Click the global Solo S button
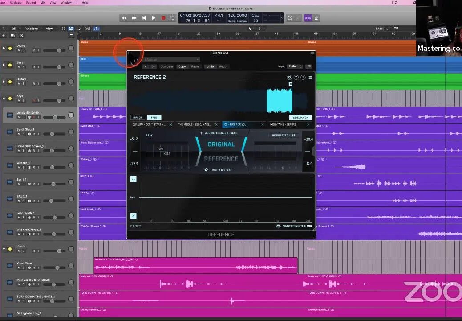The image size is (462, 321). click(x=21, y=35)
